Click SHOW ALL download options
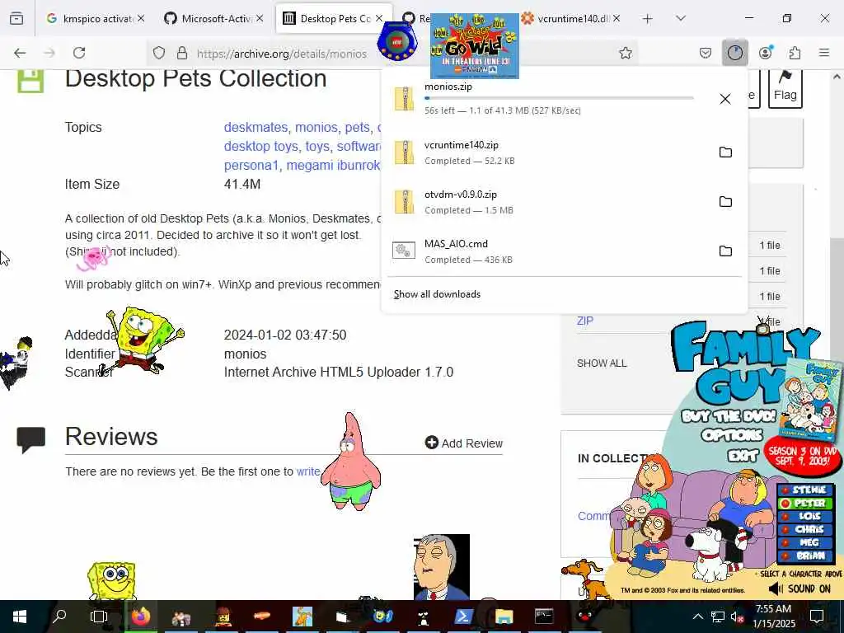Screen dimensions: 844x633 [x=602, y=363]
